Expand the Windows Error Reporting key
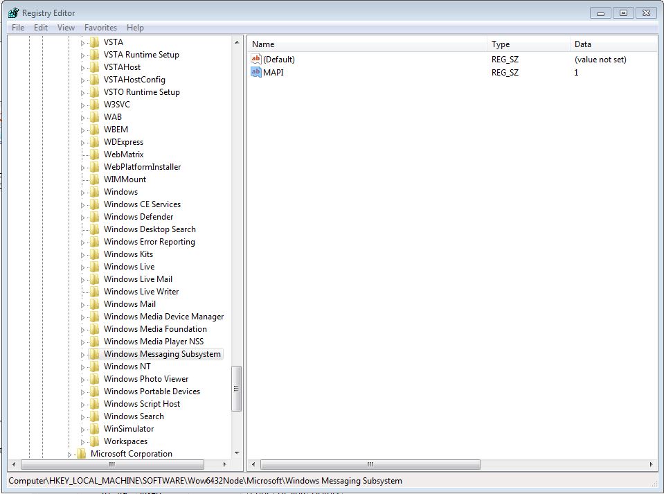Viewport: 664px width, 494px height. pyautogui.click(x=82, y=242)
